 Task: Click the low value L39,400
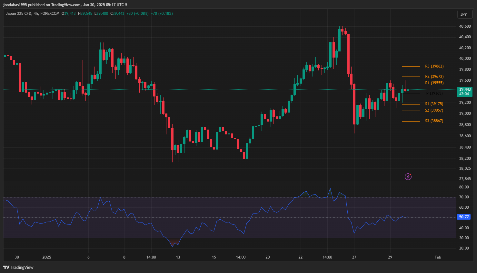[x=101, y=14]
